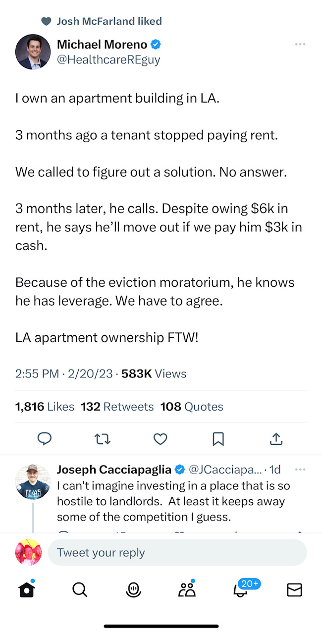Tap Michael Moreno's profile picture
The image size is (322, 634).
pyautogui.click(x=33, y=52)
